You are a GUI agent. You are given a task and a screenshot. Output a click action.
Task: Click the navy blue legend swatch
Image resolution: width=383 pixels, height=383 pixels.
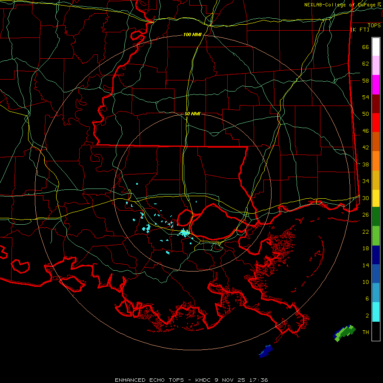[x=376, y=255]
